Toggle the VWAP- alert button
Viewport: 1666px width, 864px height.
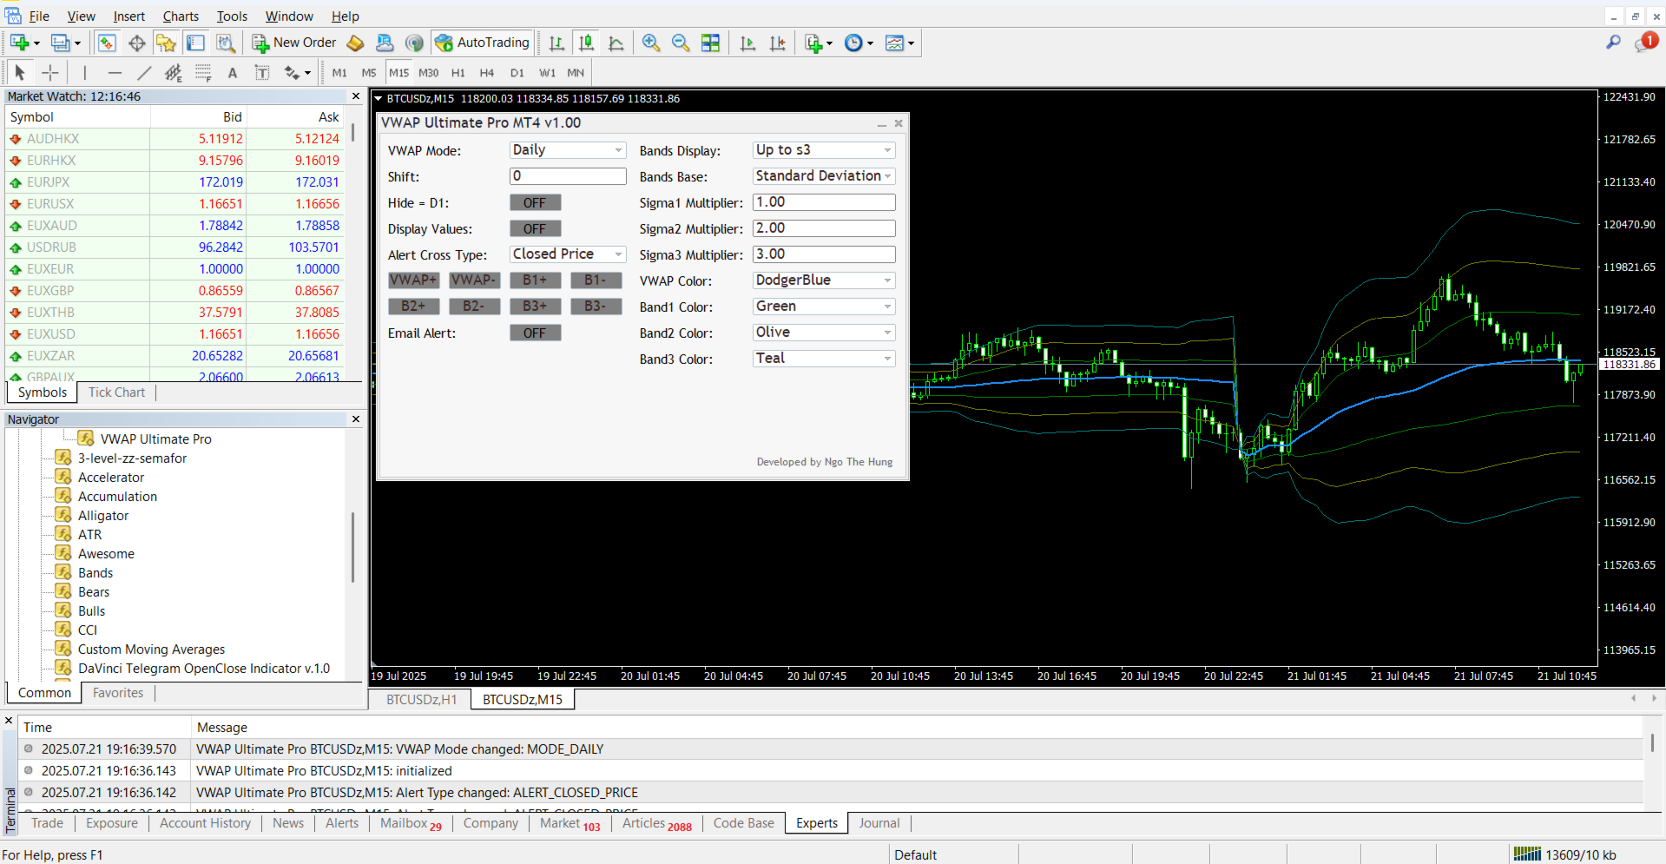[474, 280]
